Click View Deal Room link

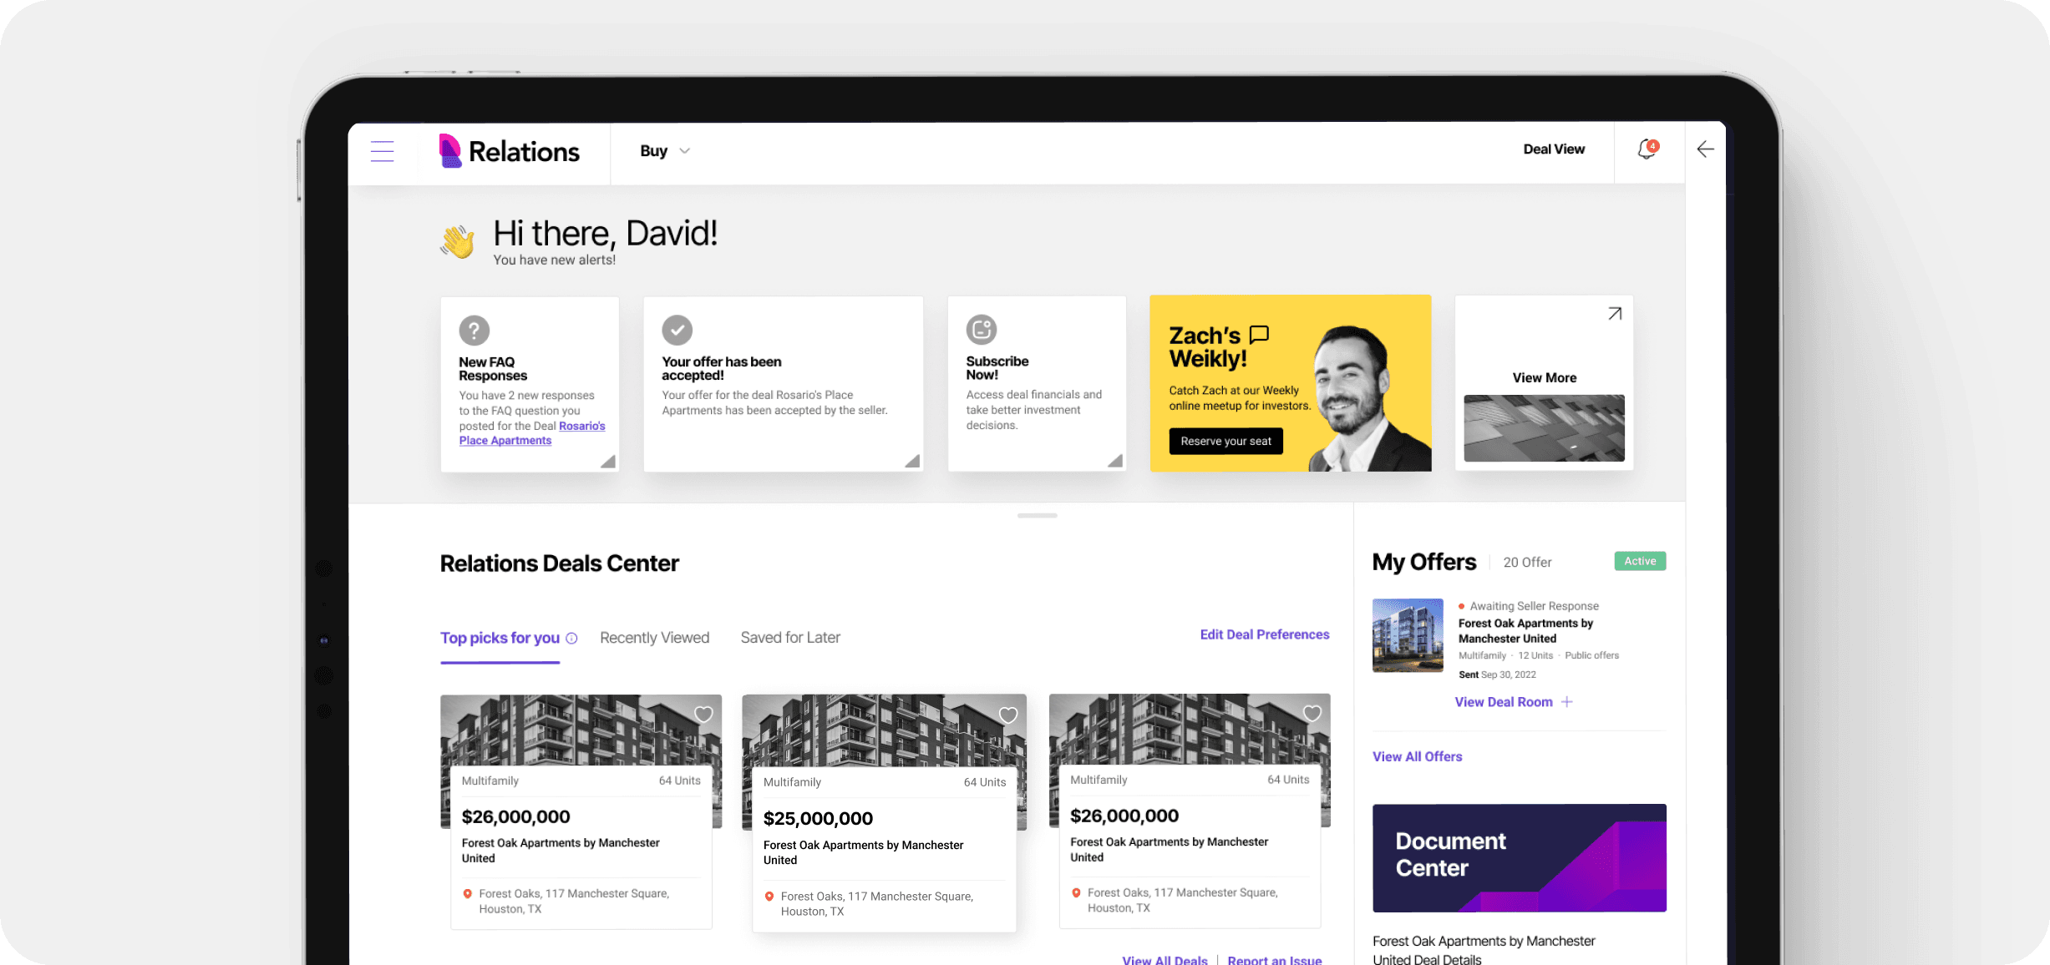pyautogui.click(x=1504, y=702)
